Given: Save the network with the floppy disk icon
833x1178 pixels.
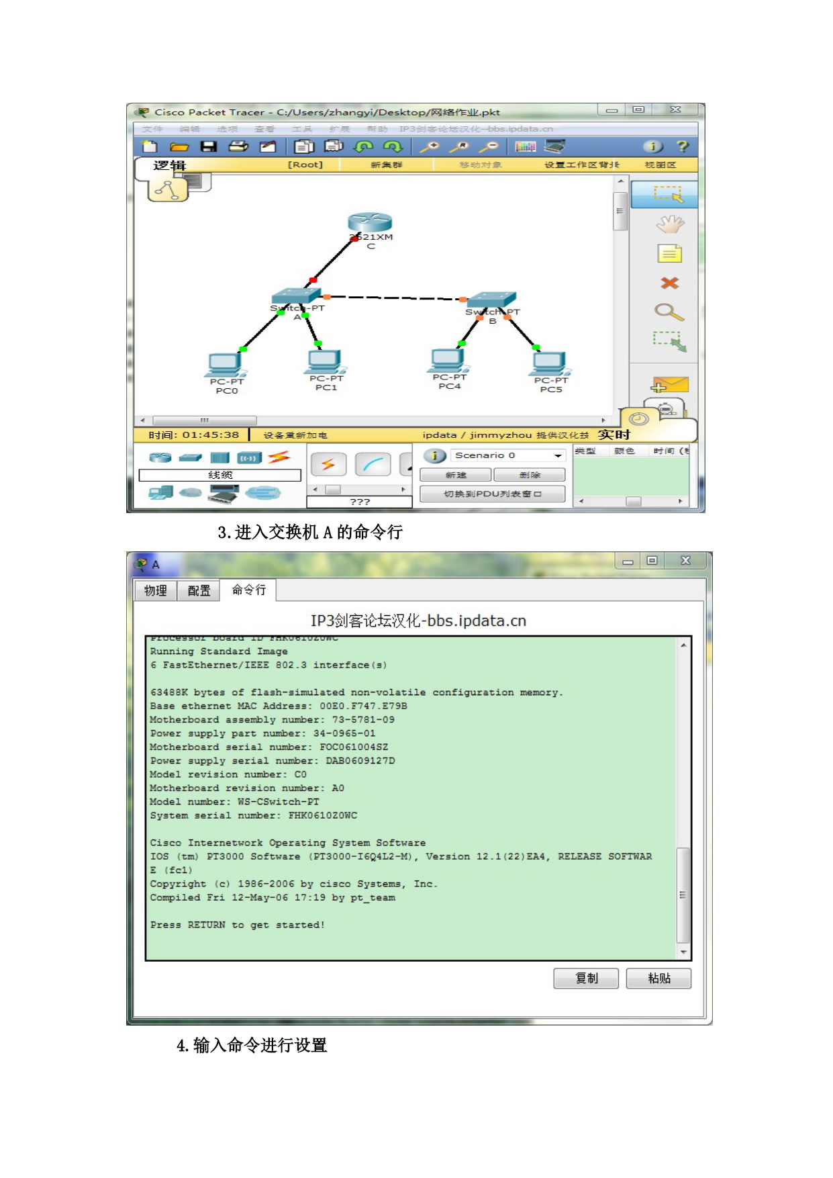Looking at the screenshot, I should click(x=209, y=146).
